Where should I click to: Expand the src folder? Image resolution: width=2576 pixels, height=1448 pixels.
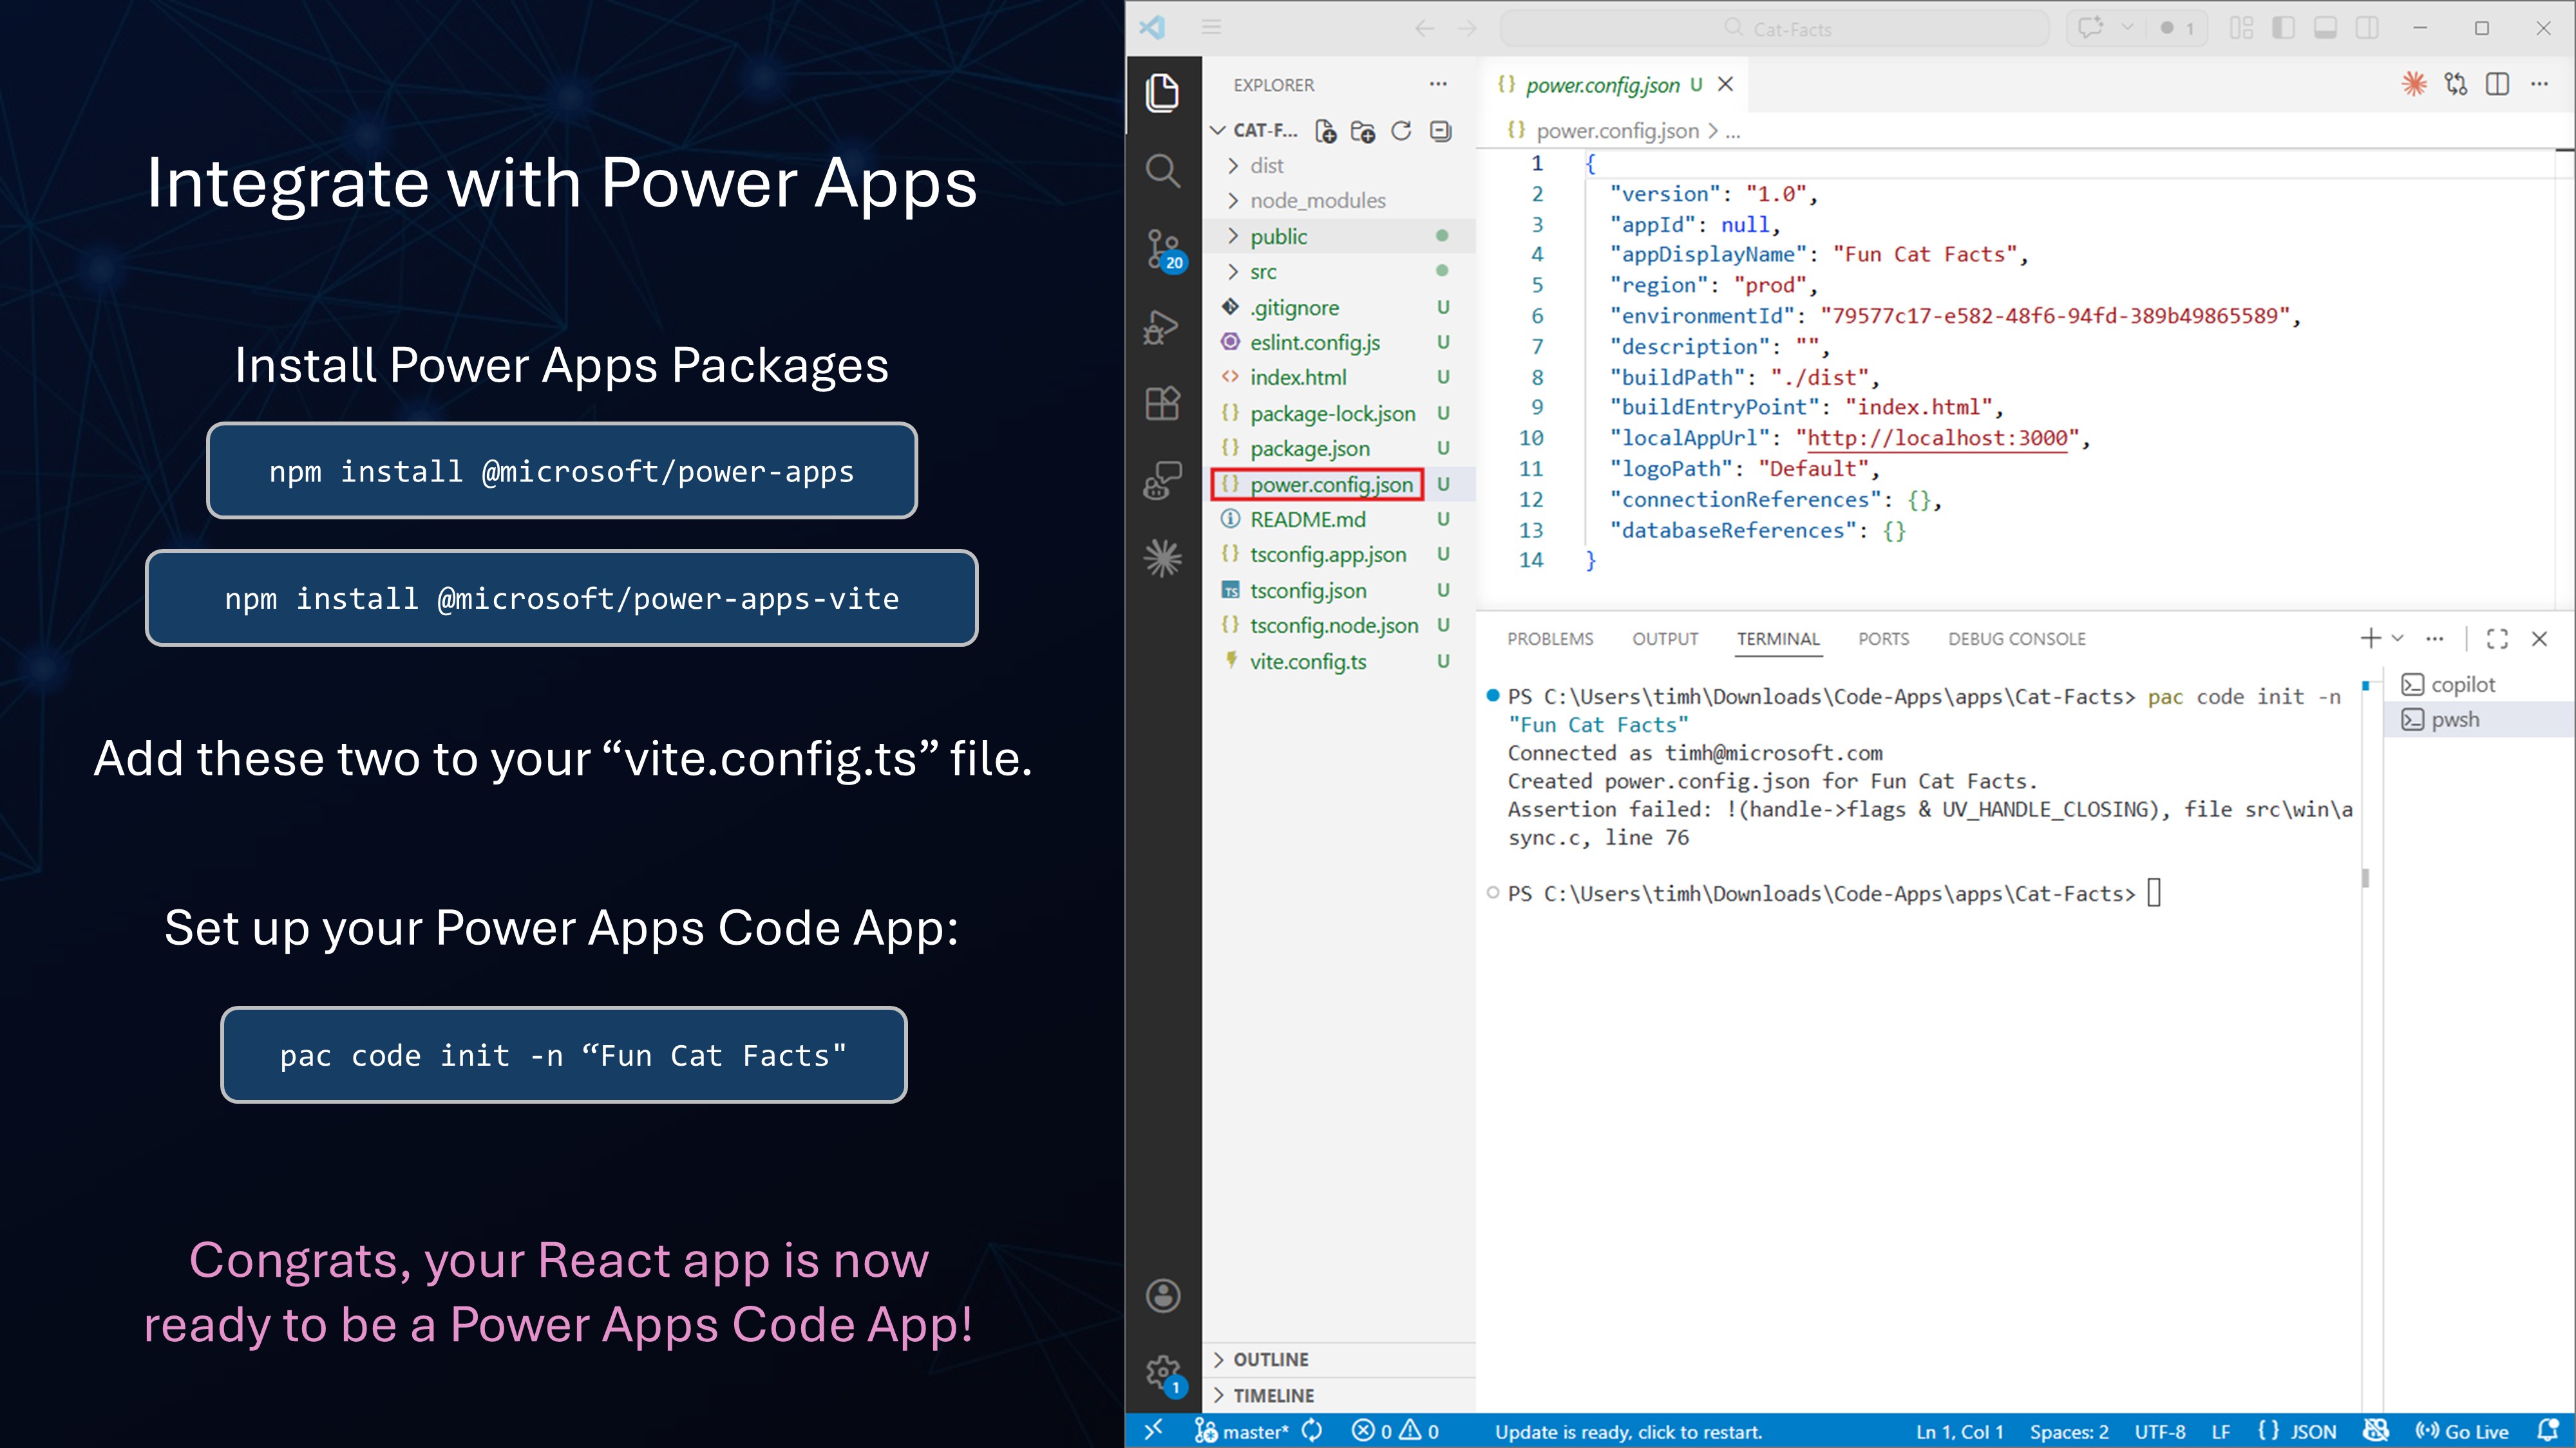[1339, 272]
